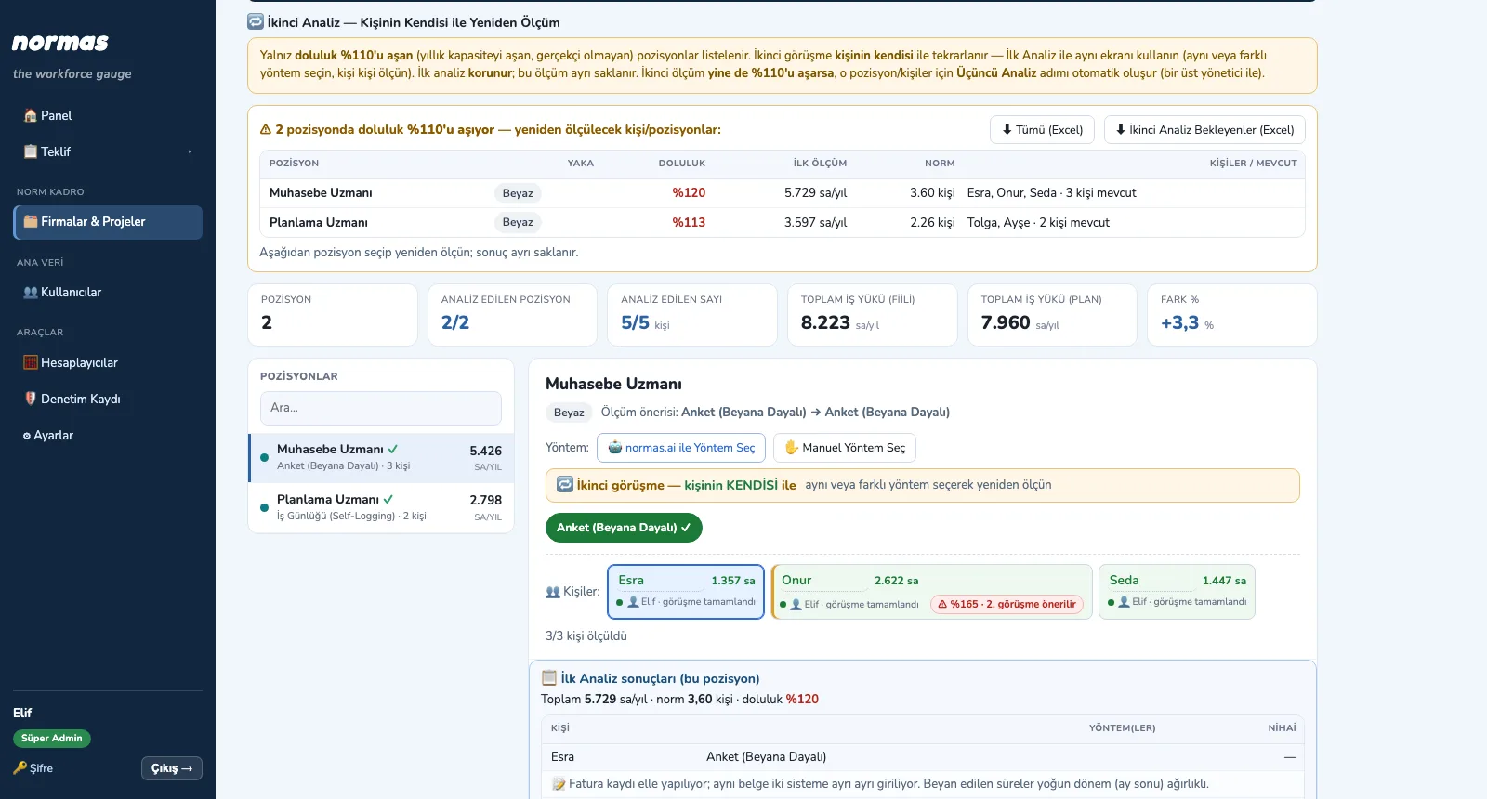Click the refresh icon in İkinci görüşme banner

(565, 485)
